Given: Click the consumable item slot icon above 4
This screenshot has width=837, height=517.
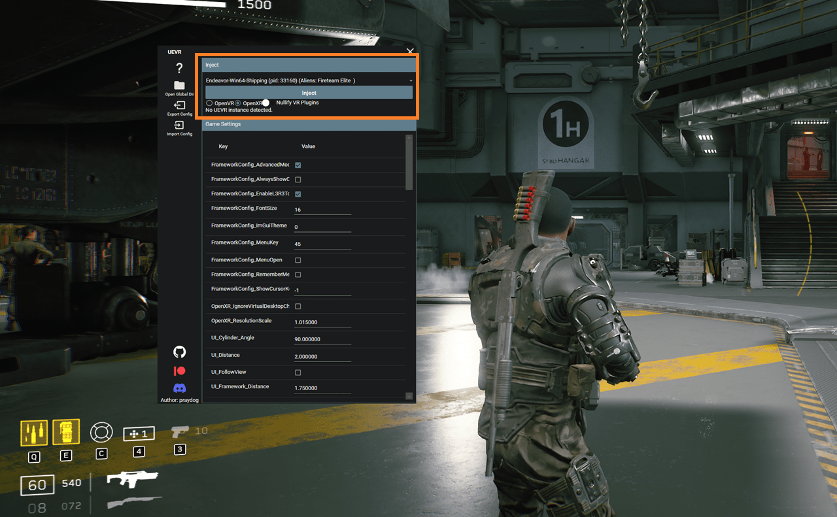Looking at the screenshot, I should click(x=139, y=433).
